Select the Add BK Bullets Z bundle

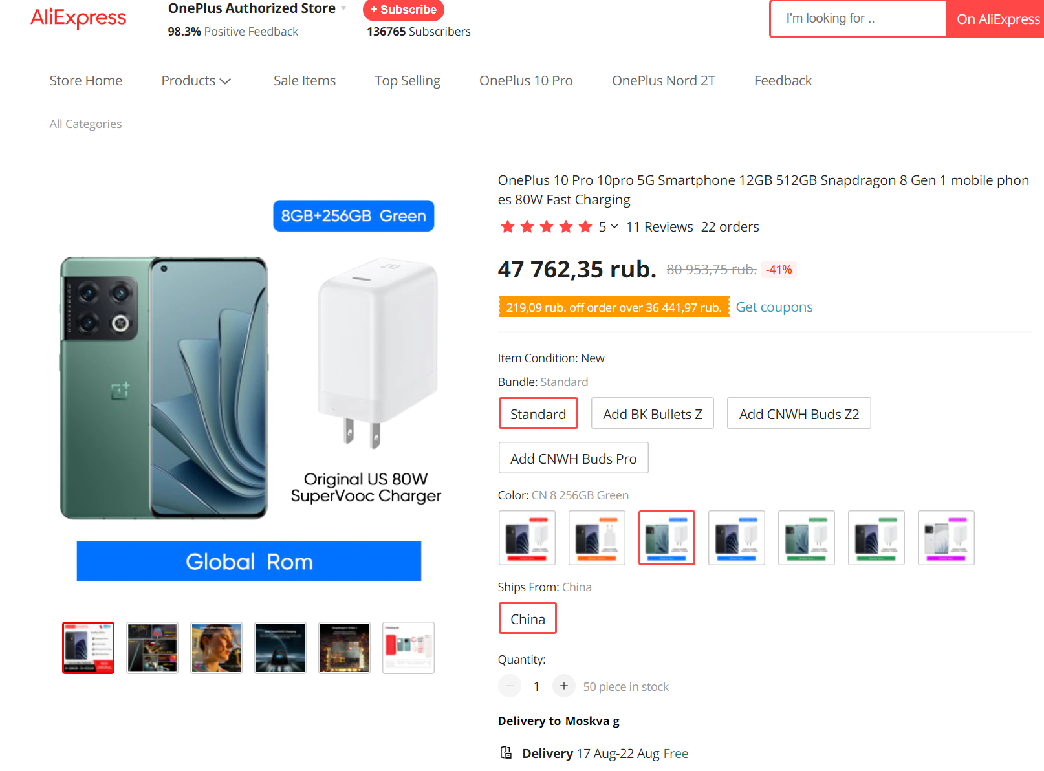(652, 413)
